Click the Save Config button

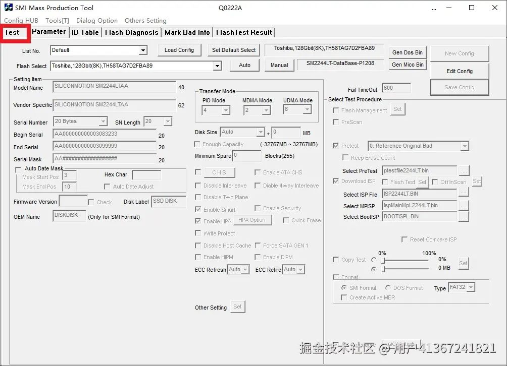[x=460, y=87]
